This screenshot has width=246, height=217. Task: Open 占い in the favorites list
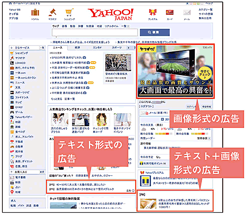click(x=18, y=187)
